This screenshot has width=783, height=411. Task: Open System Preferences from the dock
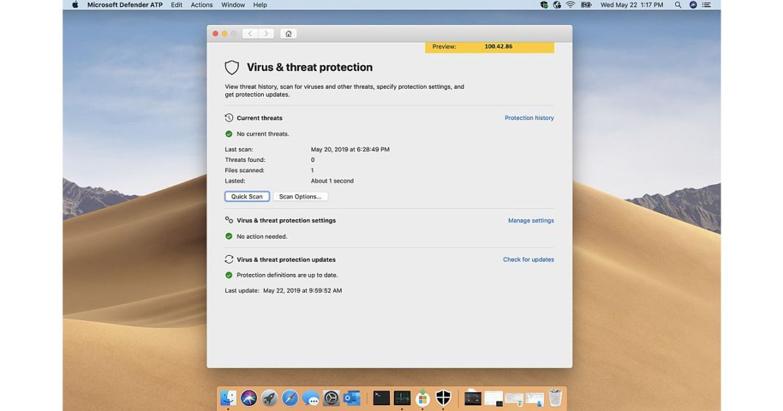[x=331, y=398]
